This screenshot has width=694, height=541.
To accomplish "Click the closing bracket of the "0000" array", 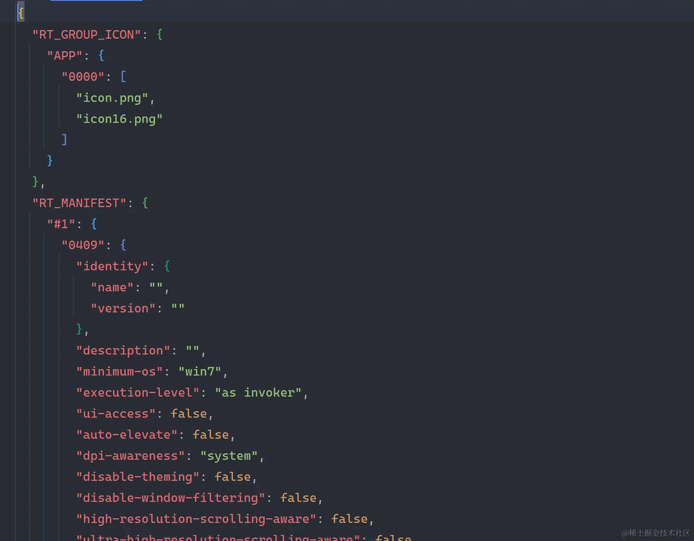I will point(64,140).
